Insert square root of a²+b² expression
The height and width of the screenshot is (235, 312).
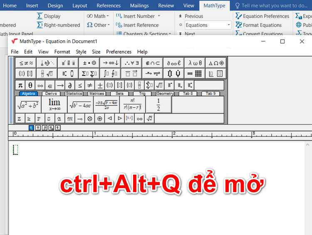point(28,105)
